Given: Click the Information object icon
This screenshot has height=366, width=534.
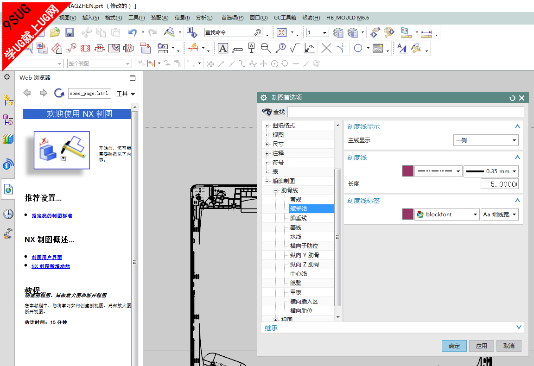Looking at the screenshot, I should click(x=192, y=33).
